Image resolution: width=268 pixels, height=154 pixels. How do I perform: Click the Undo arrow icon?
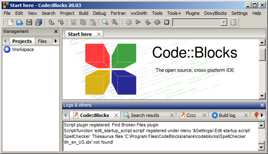(x=51, y=22)
